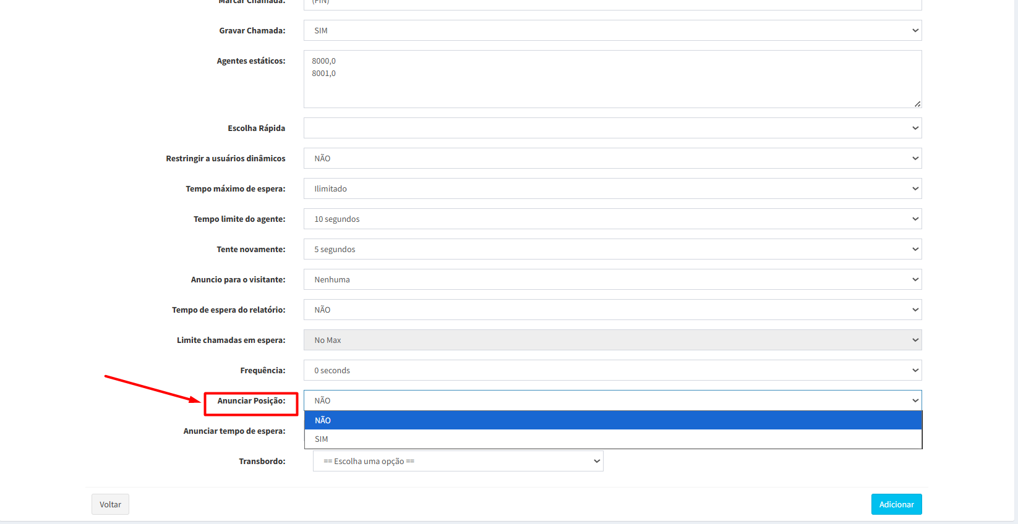Open Tempo máximo de espera dropdown

tap(612, 188)
